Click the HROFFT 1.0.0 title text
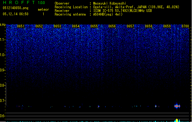Image resolution: width=192 pixels, height=122 pixels. (24, 2)
